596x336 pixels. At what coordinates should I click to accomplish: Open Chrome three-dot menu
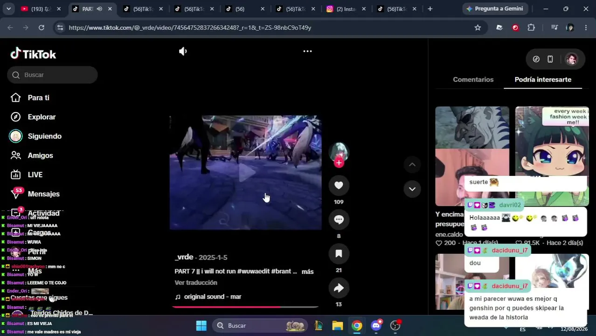[x=586, y=28]
